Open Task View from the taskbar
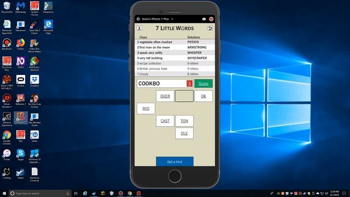 coord(76,193)
